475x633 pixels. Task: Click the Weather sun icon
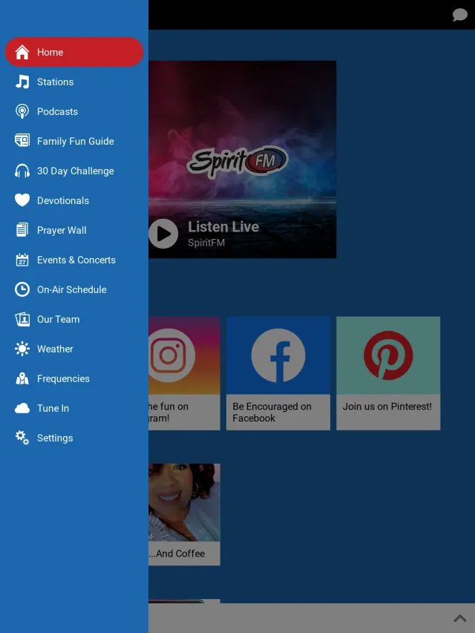click(22, 349)
